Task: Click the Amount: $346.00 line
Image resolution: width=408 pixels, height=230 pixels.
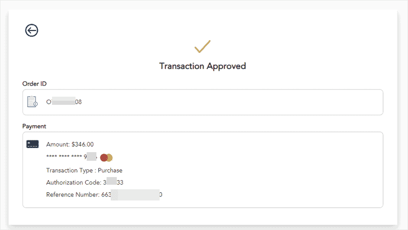Action: (x=70, y=145)
